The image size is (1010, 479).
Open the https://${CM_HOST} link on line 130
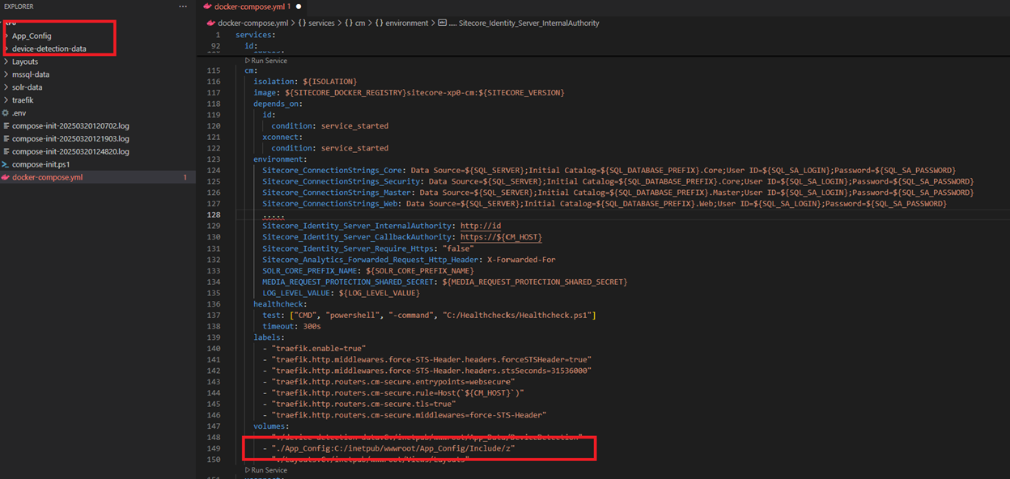(x=501, y=237)
